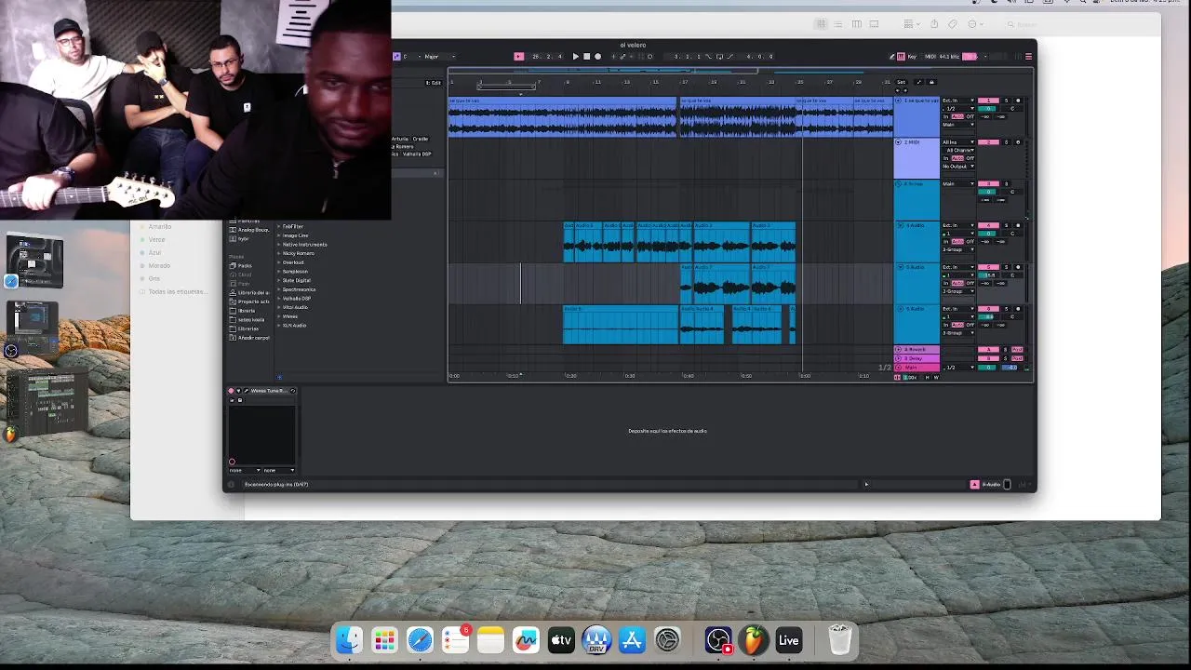Click the device hot-swap icon
The image size is (1191, 670).
[x=291, y=391]
